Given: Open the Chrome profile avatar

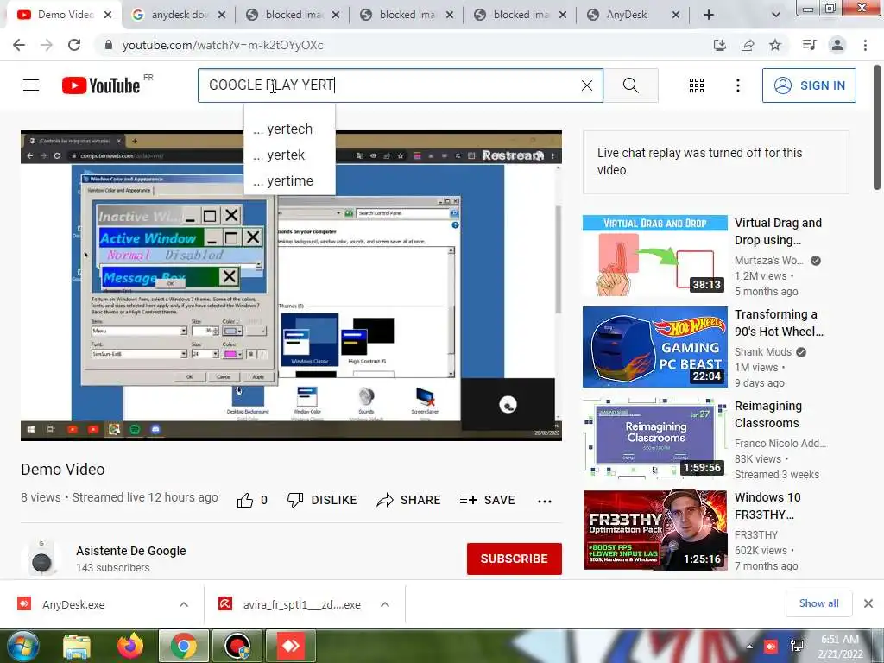Looking at the screenshot, I should tap(837, 45).
